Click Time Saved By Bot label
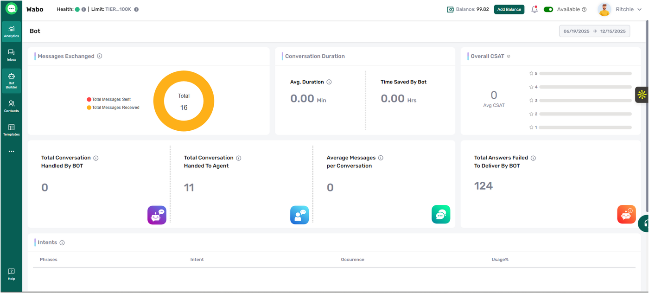This screenshot has width=649, height=293. pos(404,82)
